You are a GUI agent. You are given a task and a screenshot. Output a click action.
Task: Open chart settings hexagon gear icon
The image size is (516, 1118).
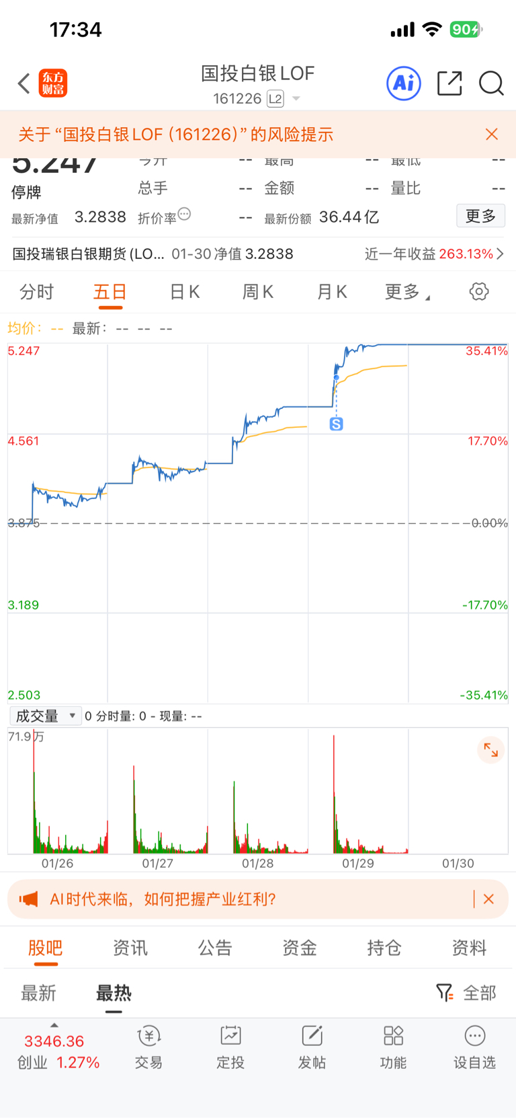[x=479, y=291]
